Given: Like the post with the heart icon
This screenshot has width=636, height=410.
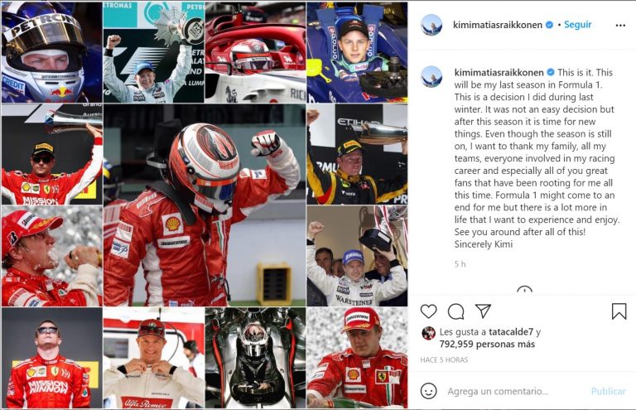Looking at the screenshot, I should point(428,311).
